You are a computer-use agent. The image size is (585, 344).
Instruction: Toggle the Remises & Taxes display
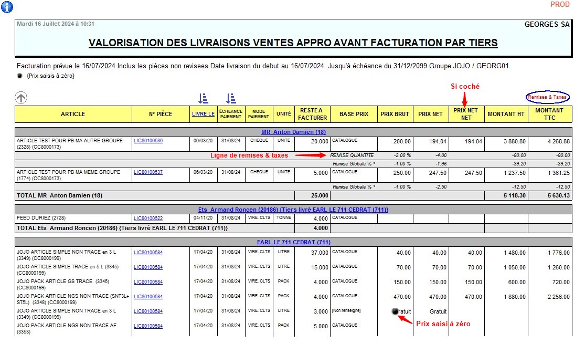547,97
